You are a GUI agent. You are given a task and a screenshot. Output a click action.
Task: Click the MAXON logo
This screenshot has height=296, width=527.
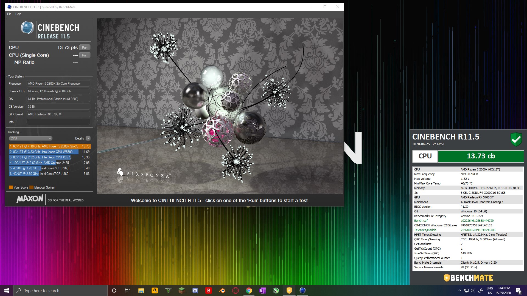point(30,199)
